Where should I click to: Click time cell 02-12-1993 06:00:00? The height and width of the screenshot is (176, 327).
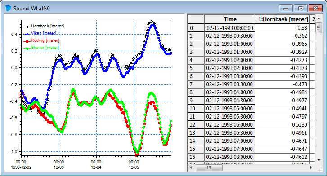pyautogui.click(x=229, y=125)
